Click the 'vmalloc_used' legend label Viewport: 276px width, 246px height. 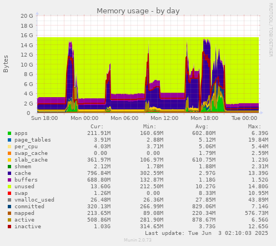tap(34, 200)
